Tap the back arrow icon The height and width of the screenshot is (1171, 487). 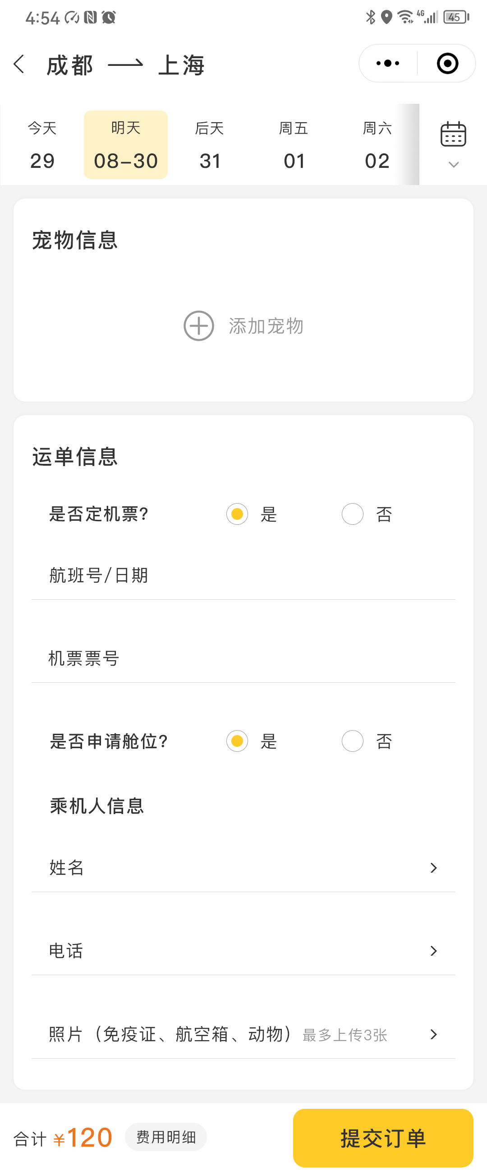point(19,64)
